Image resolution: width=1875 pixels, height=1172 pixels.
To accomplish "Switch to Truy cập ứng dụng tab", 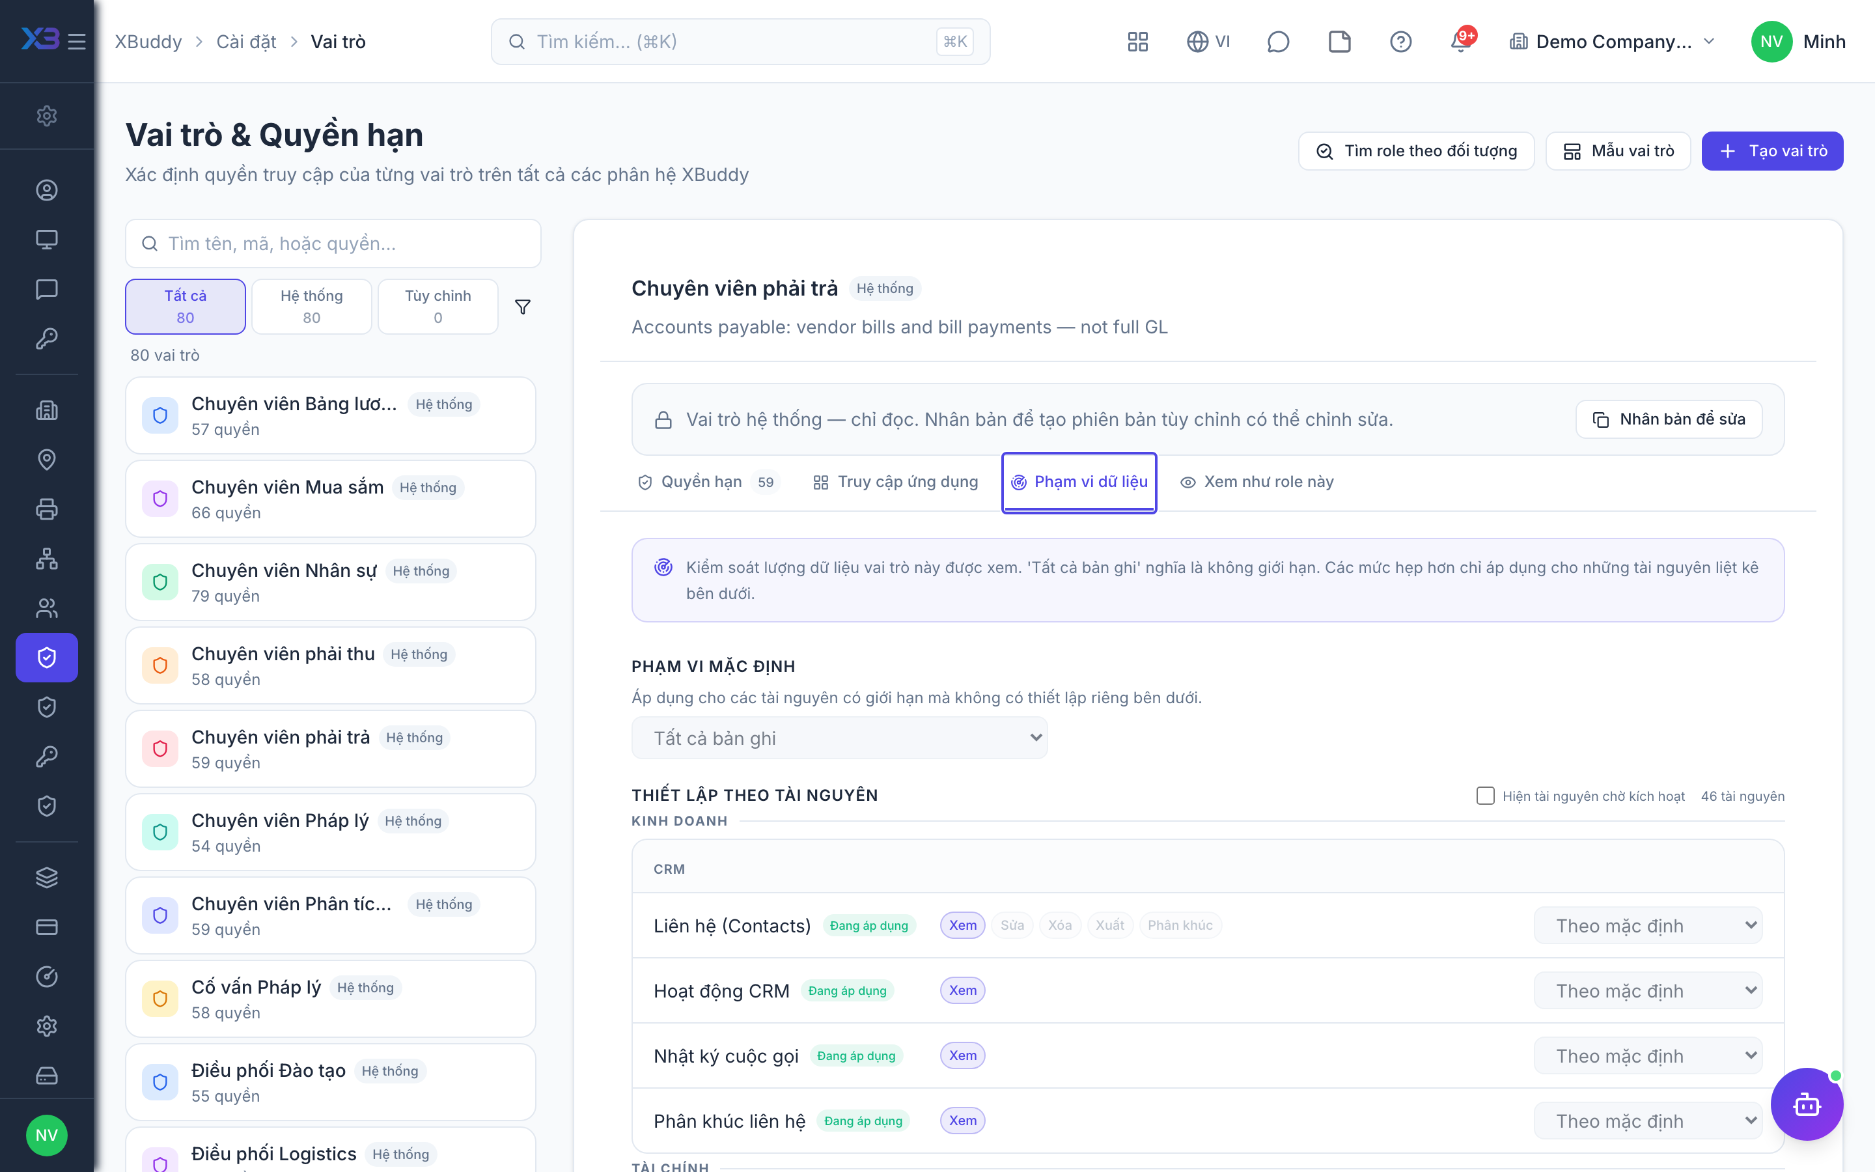I will tap(896, 482).
